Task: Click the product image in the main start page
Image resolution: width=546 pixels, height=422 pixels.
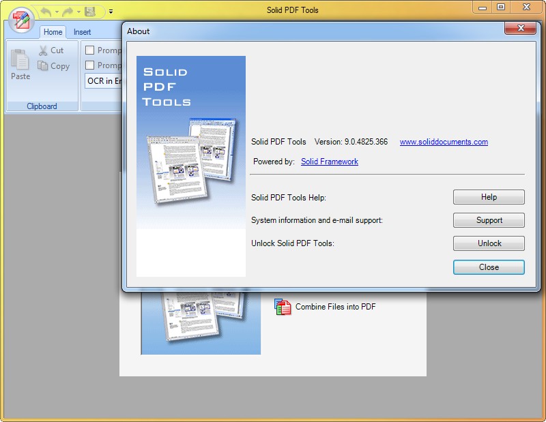Action: pyautogui.click(x=201, y=323)
